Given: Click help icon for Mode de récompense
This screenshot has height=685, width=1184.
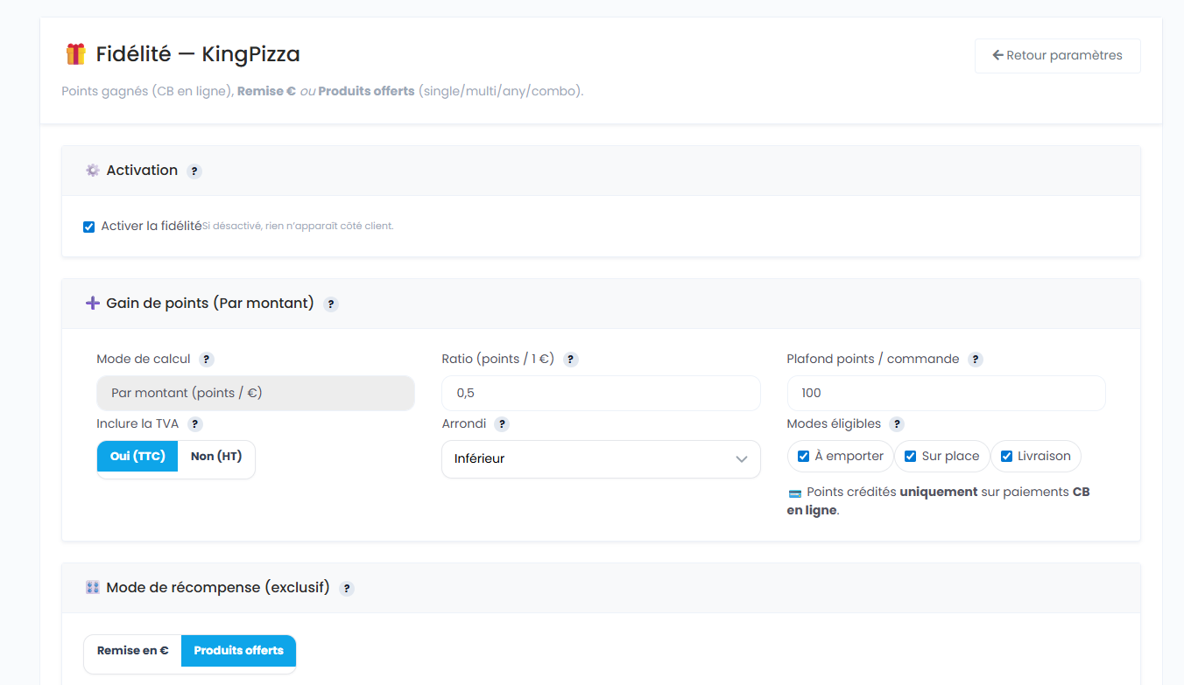Looking at the screenshot, I should pyautogui.click(x=347, y=589).
